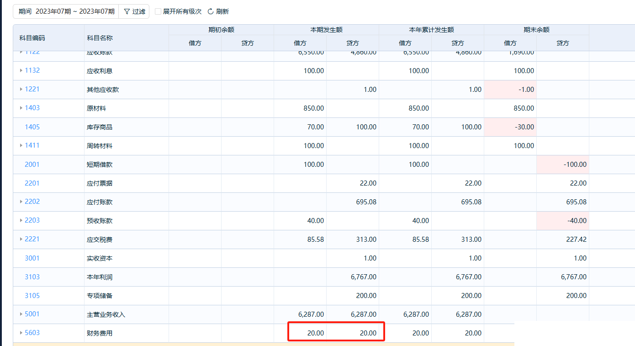This screenshot has height=346, width=635.
Task: Expand account 1132 应收利息 row
Action: [x=21, y=70]
